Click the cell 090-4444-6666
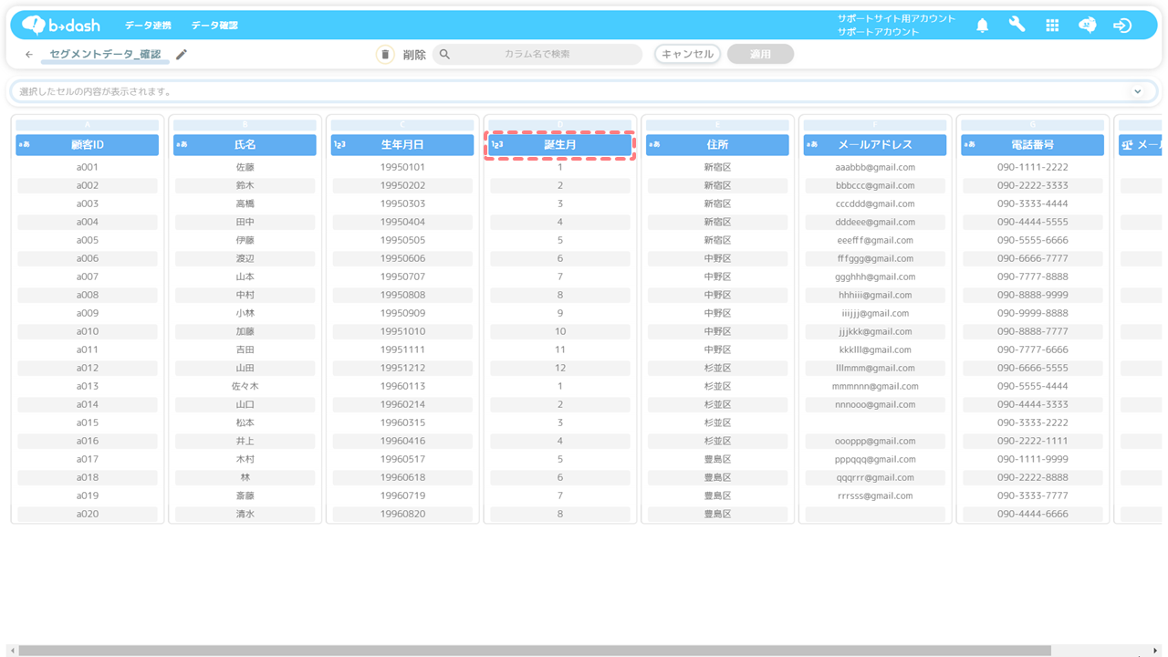1168x657 pixels. 1033,514
